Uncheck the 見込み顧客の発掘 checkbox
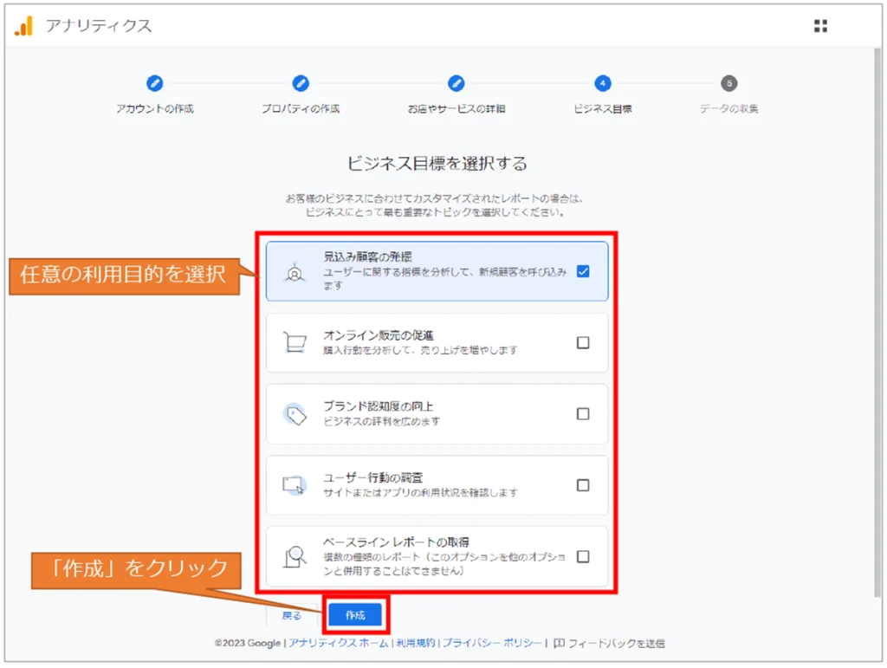 583,271
